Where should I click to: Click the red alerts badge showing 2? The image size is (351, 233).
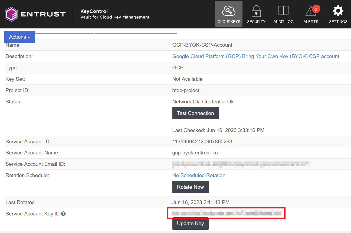click(316, 9)
